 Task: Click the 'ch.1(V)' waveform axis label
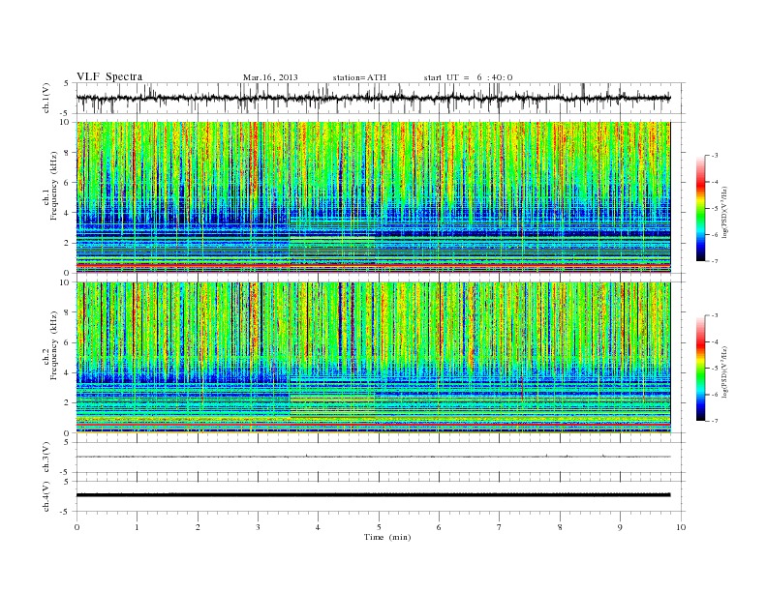coord(46,98)
